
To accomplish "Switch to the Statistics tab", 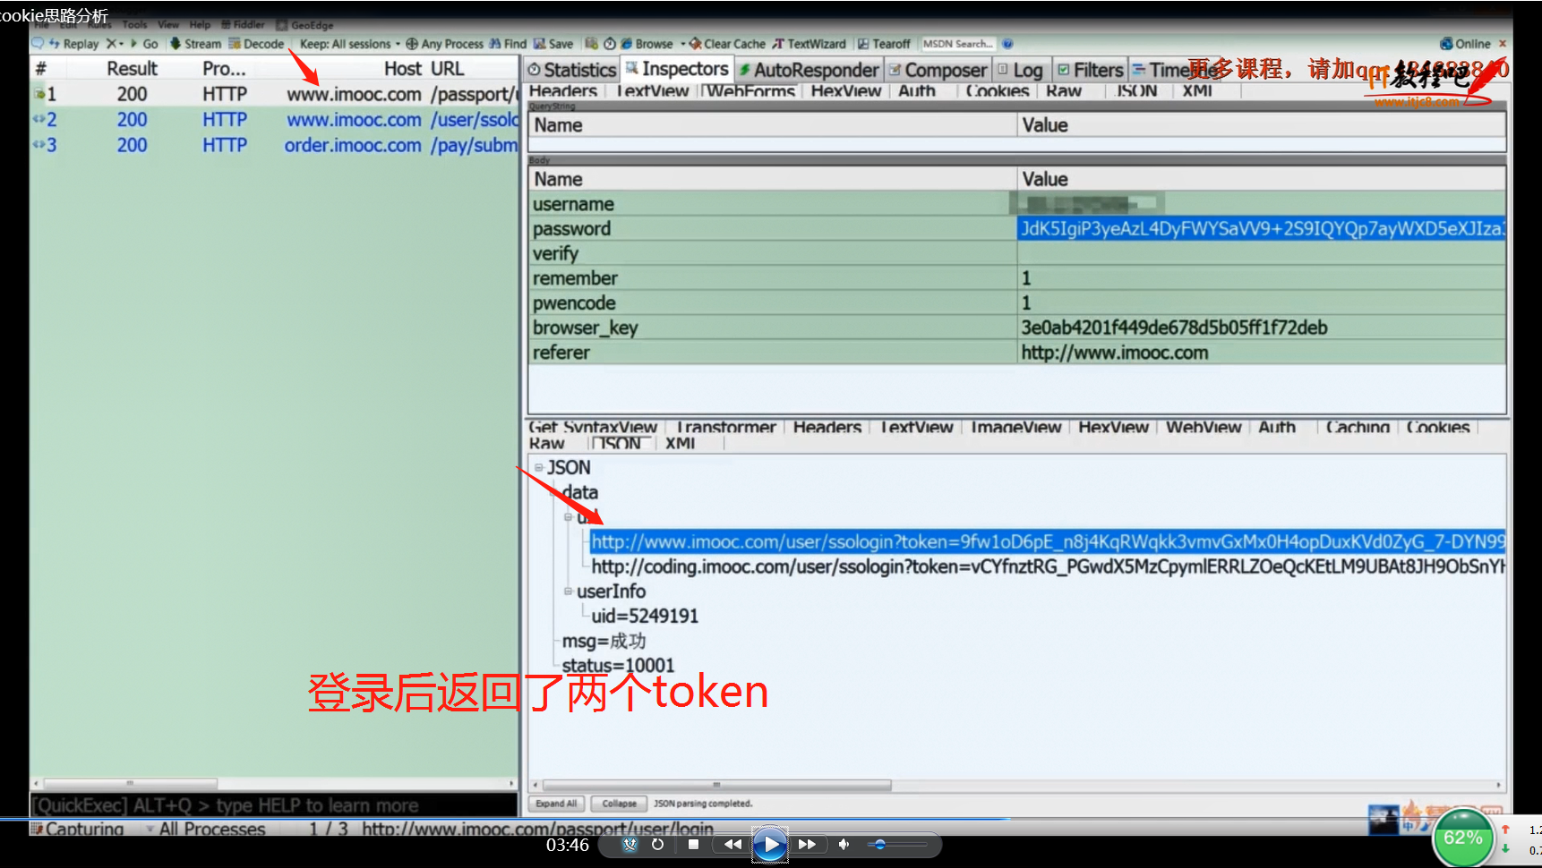I will (x=571, y=70).
